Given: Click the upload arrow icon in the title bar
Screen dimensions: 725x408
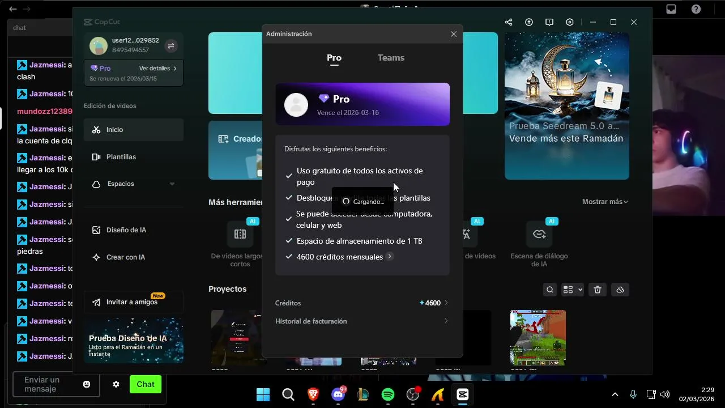Looking at the screenshot, I should [529, 22].
